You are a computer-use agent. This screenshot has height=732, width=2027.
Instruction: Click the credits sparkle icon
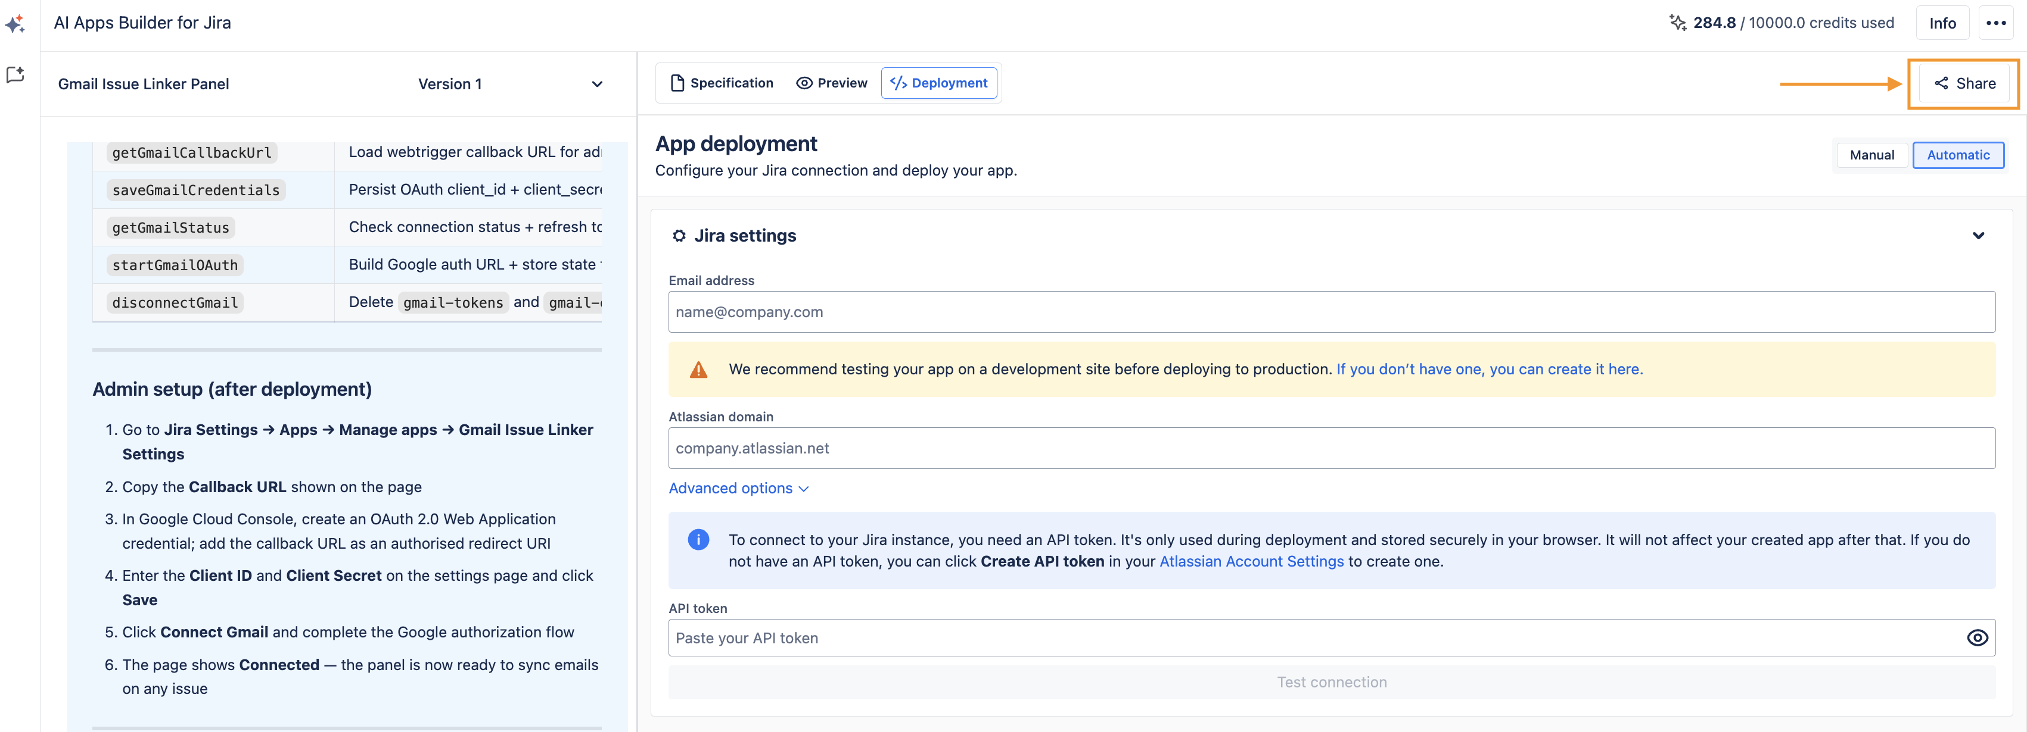coord(1677,23)
